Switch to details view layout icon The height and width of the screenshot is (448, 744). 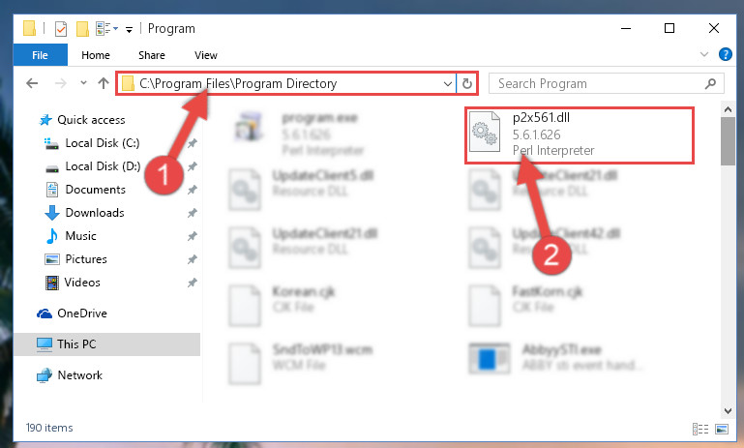(x=699, y=429)
